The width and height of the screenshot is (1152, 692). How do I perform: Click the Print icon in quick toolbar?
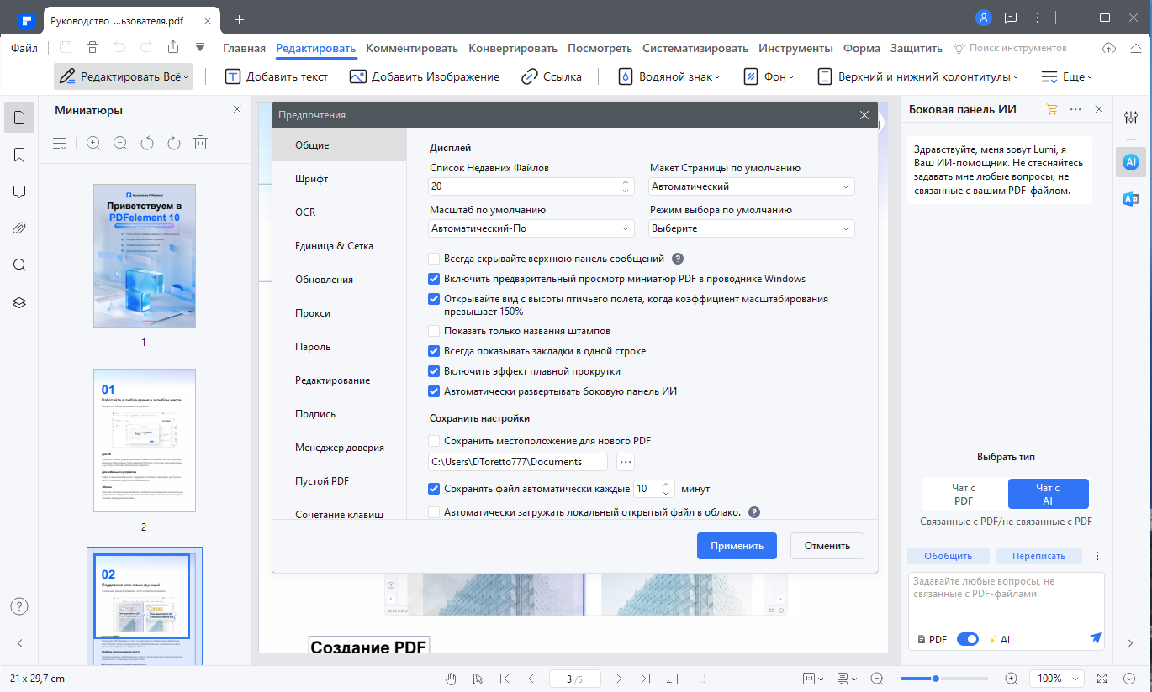point(92,48)
